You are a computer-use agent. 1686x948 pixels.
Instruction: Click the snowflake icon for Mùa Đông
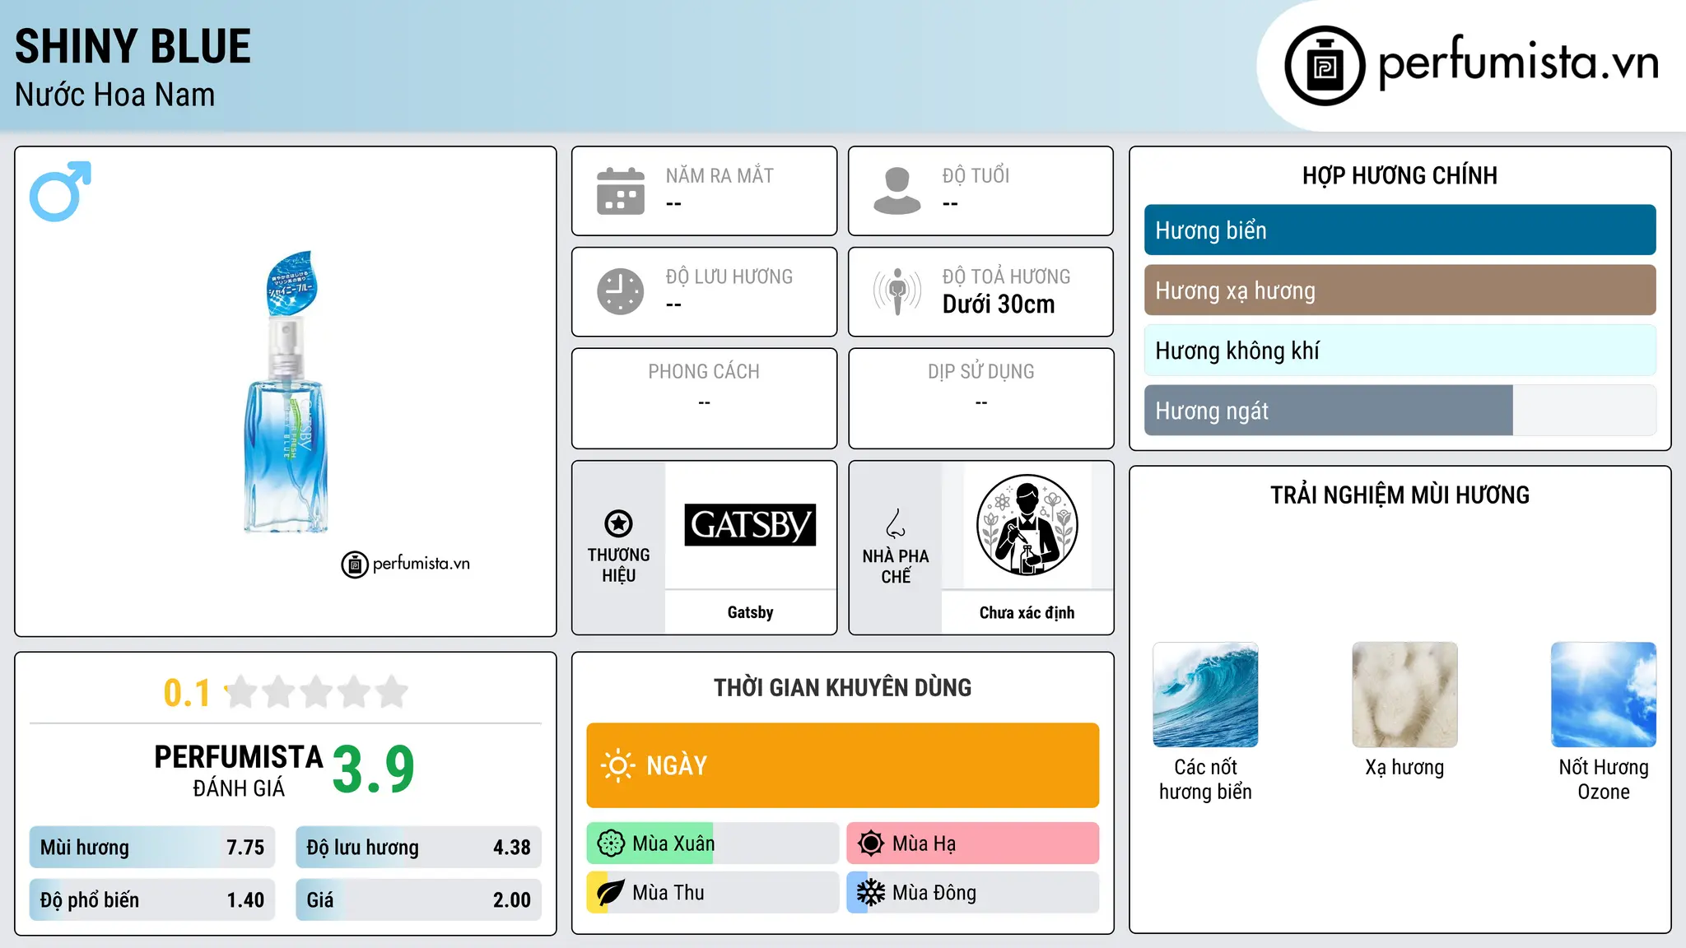coord(871,893)
